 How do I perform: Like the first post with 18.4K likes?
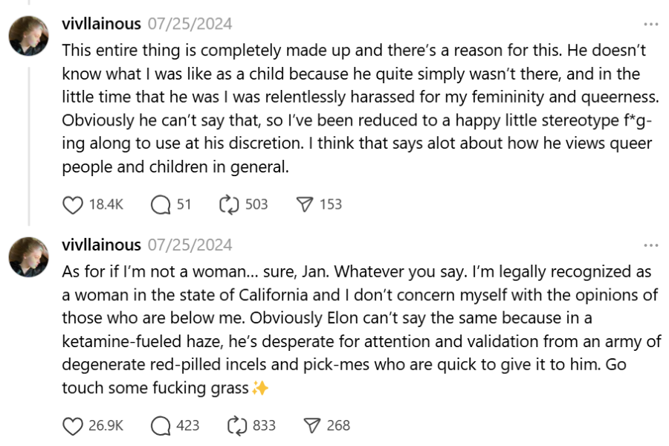click(73, 204)
